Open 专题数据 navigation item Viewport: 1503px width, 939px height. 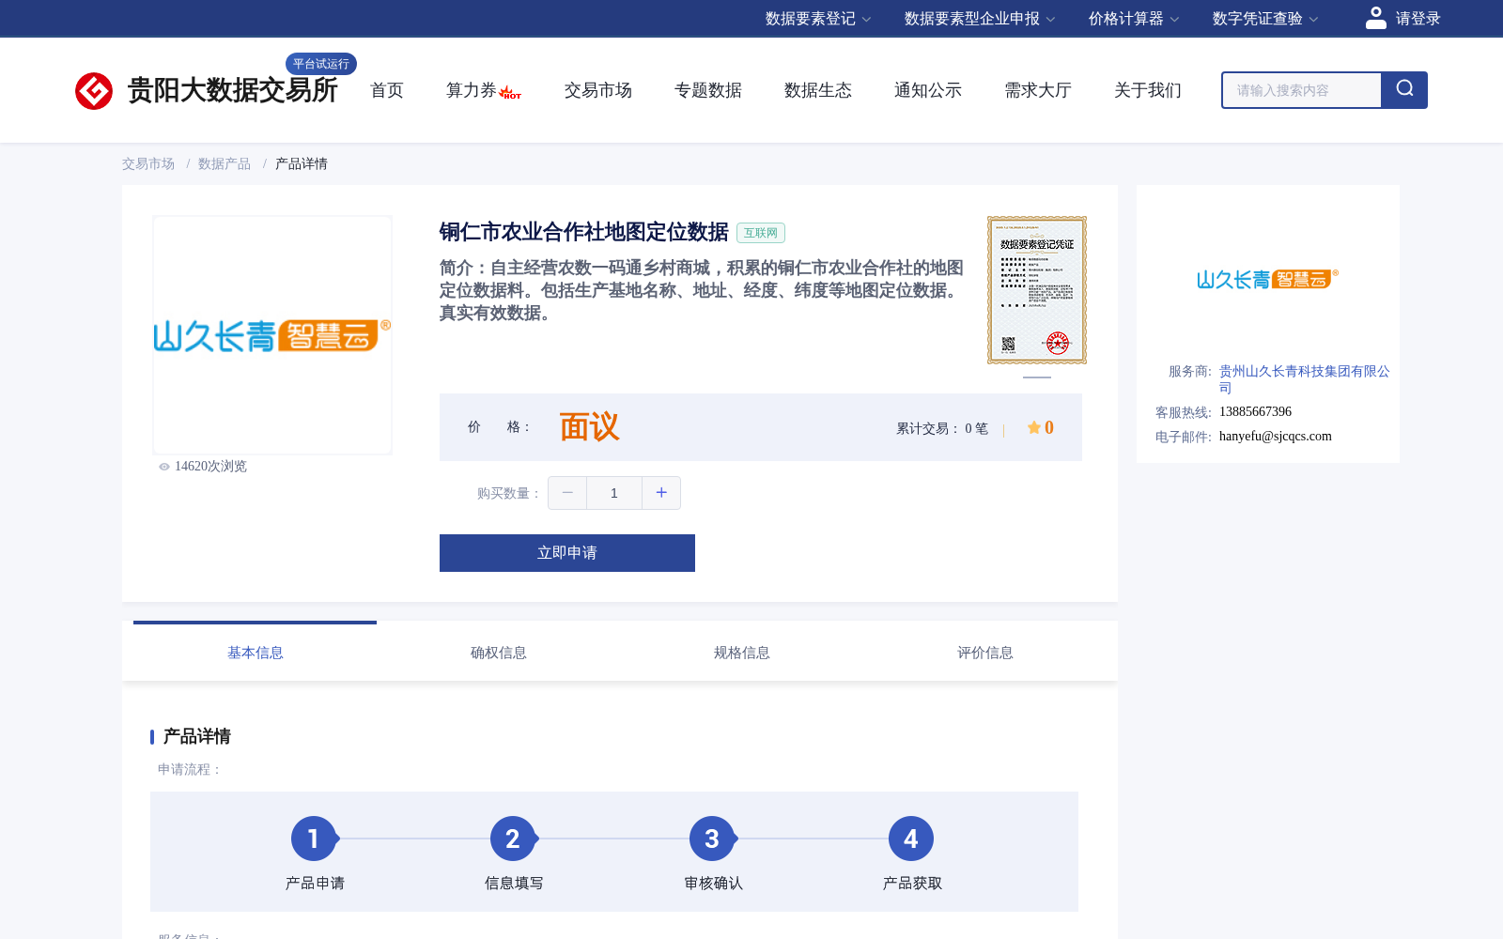(708, 90)
